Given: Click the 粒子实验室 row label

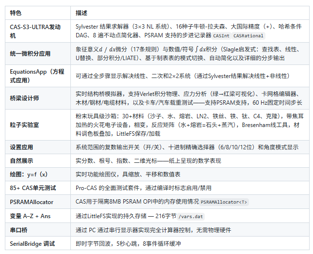Looking at the screenshot, I should 25,125.
